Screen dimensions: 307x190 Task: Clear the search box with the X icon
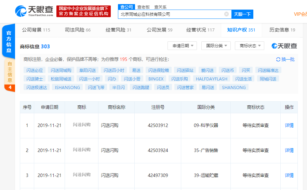[x=226, y=14]
